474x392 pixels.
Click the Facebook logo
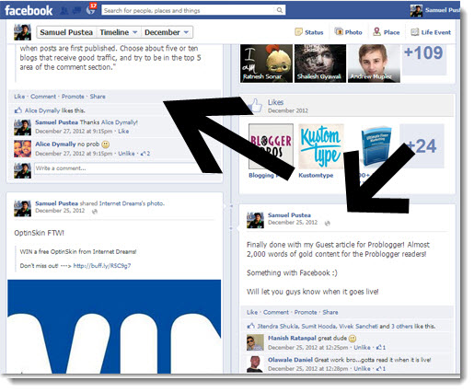29,10
